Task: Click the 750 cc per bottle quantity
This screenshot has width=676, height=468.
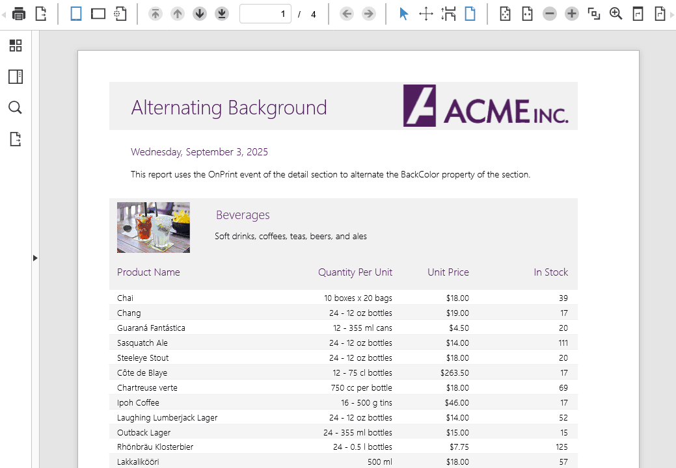Action: coord(362,388)
